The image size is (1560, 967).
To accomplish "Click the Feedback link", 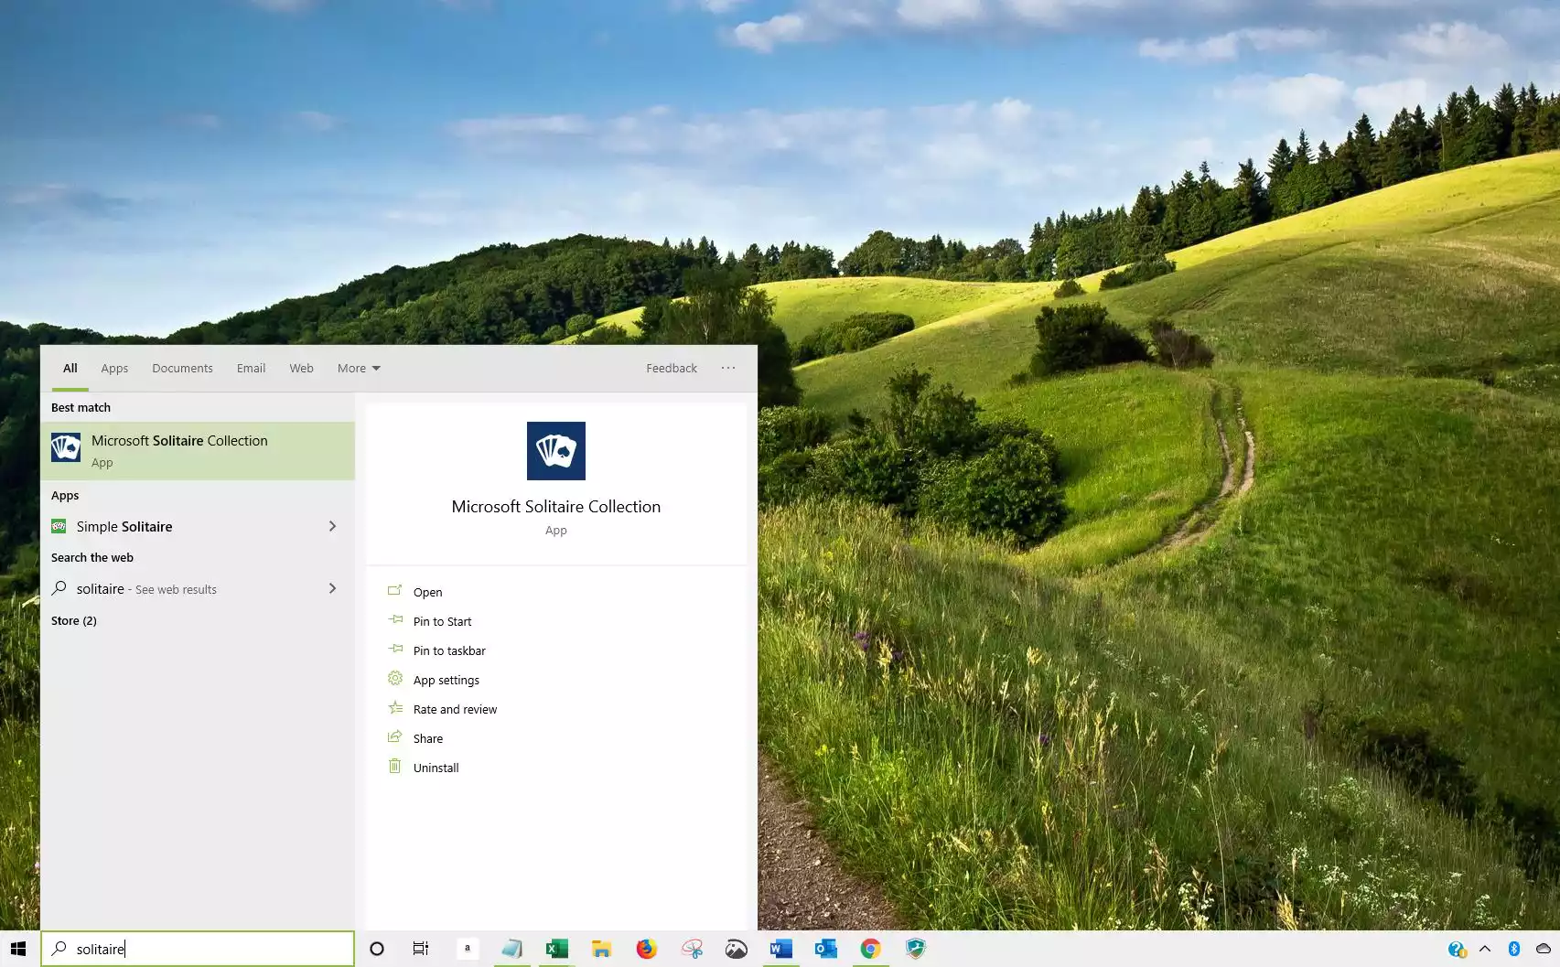I will point(672,369).
